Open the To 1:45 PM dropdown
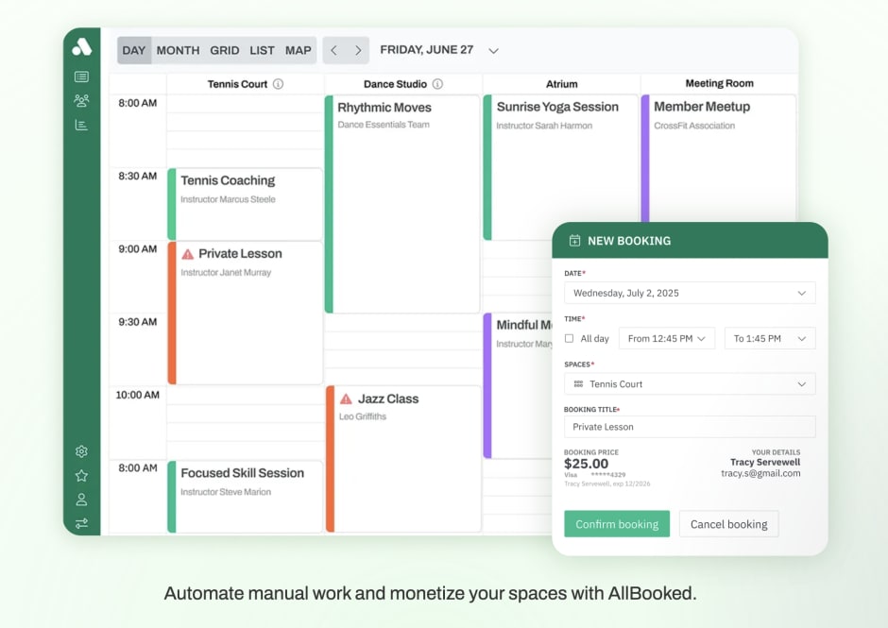This screenshot has height=628, width=888. [770, 339]
